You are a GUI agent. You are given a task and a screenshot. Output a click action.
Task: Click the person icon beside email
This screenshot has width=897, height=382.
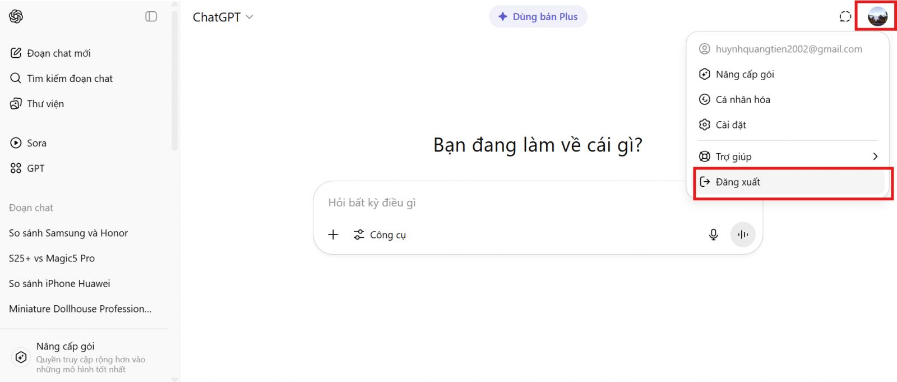705,49
